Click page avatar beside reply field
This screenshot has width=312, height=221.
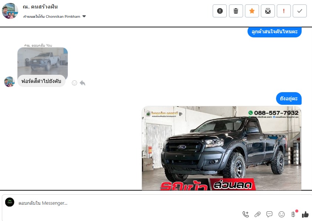click(x=10, y=202)
